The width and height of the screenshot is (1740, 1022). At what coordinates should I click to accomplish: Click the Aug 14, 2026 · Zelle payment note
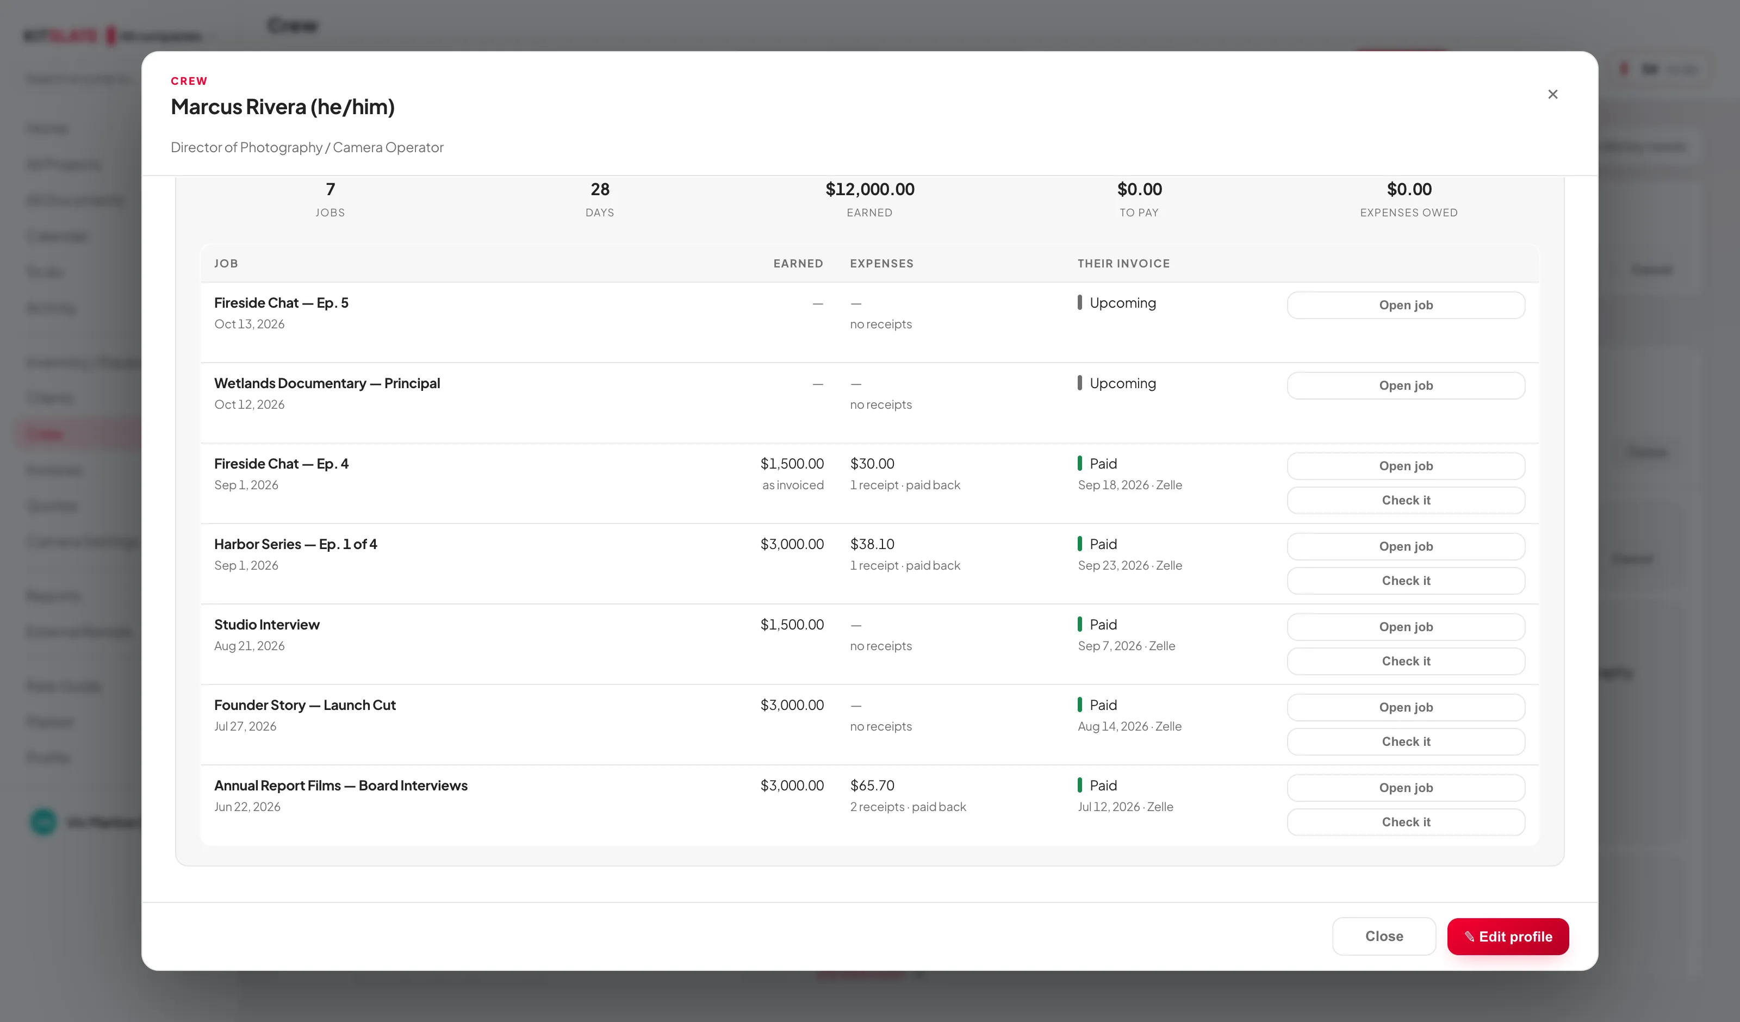(1129, 726)
